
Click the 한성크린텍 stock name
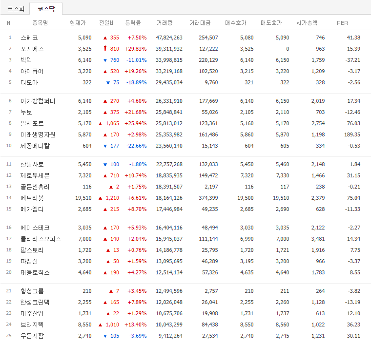pos(35,303)
